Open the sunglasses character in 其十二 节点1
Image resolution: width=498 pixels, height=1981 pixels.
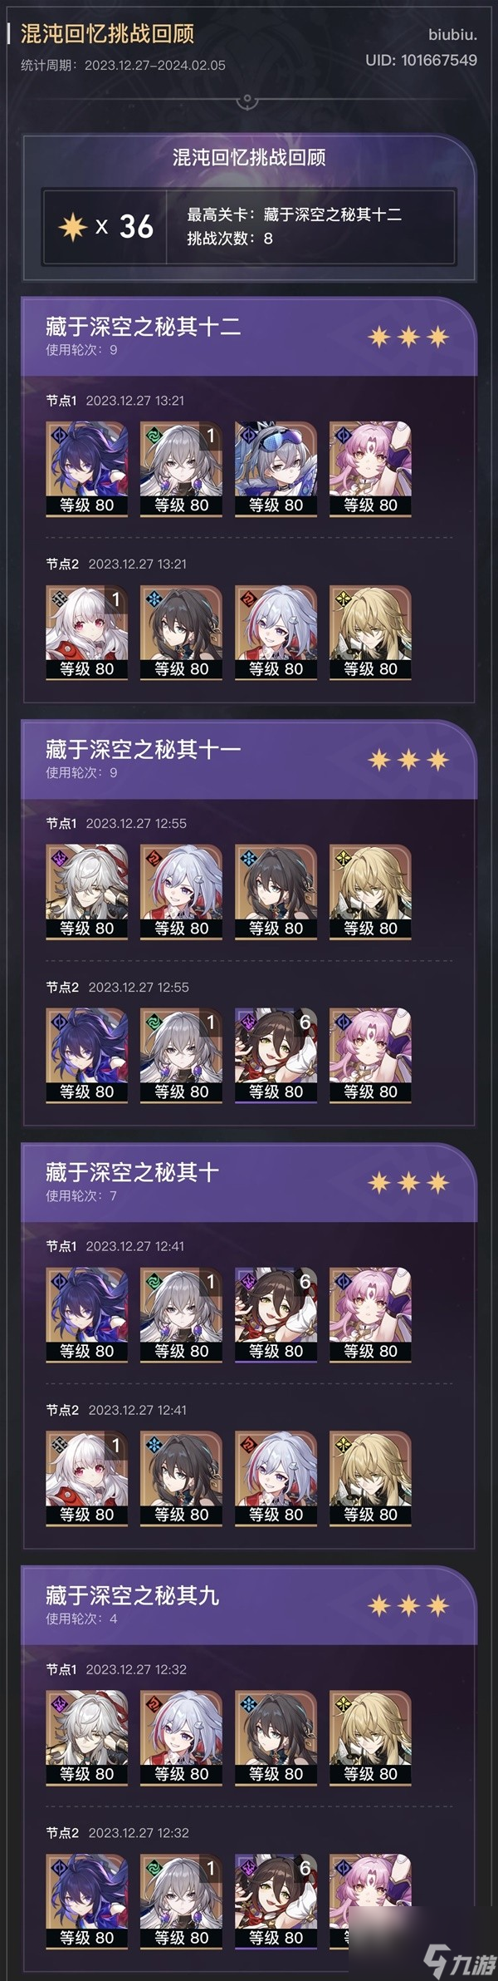click(276, 469)
